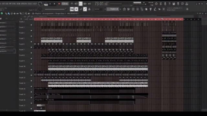
Task: Mute Track 10 with its switch
Action: tap(31, 70)
